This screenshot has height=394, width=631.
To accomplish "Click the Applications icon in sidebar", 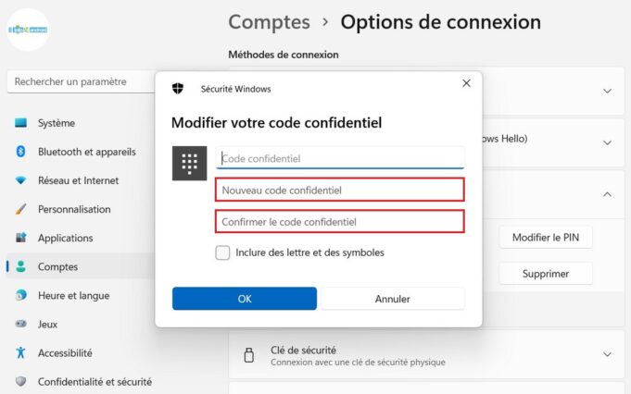I will tap(20, 238).
